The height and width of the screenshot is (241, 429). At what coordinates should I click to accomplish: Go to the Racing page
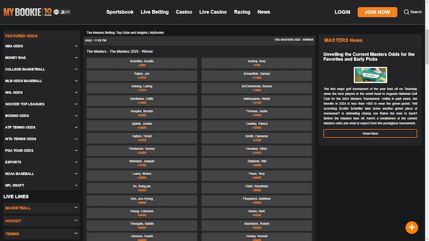tap(242, 12)
